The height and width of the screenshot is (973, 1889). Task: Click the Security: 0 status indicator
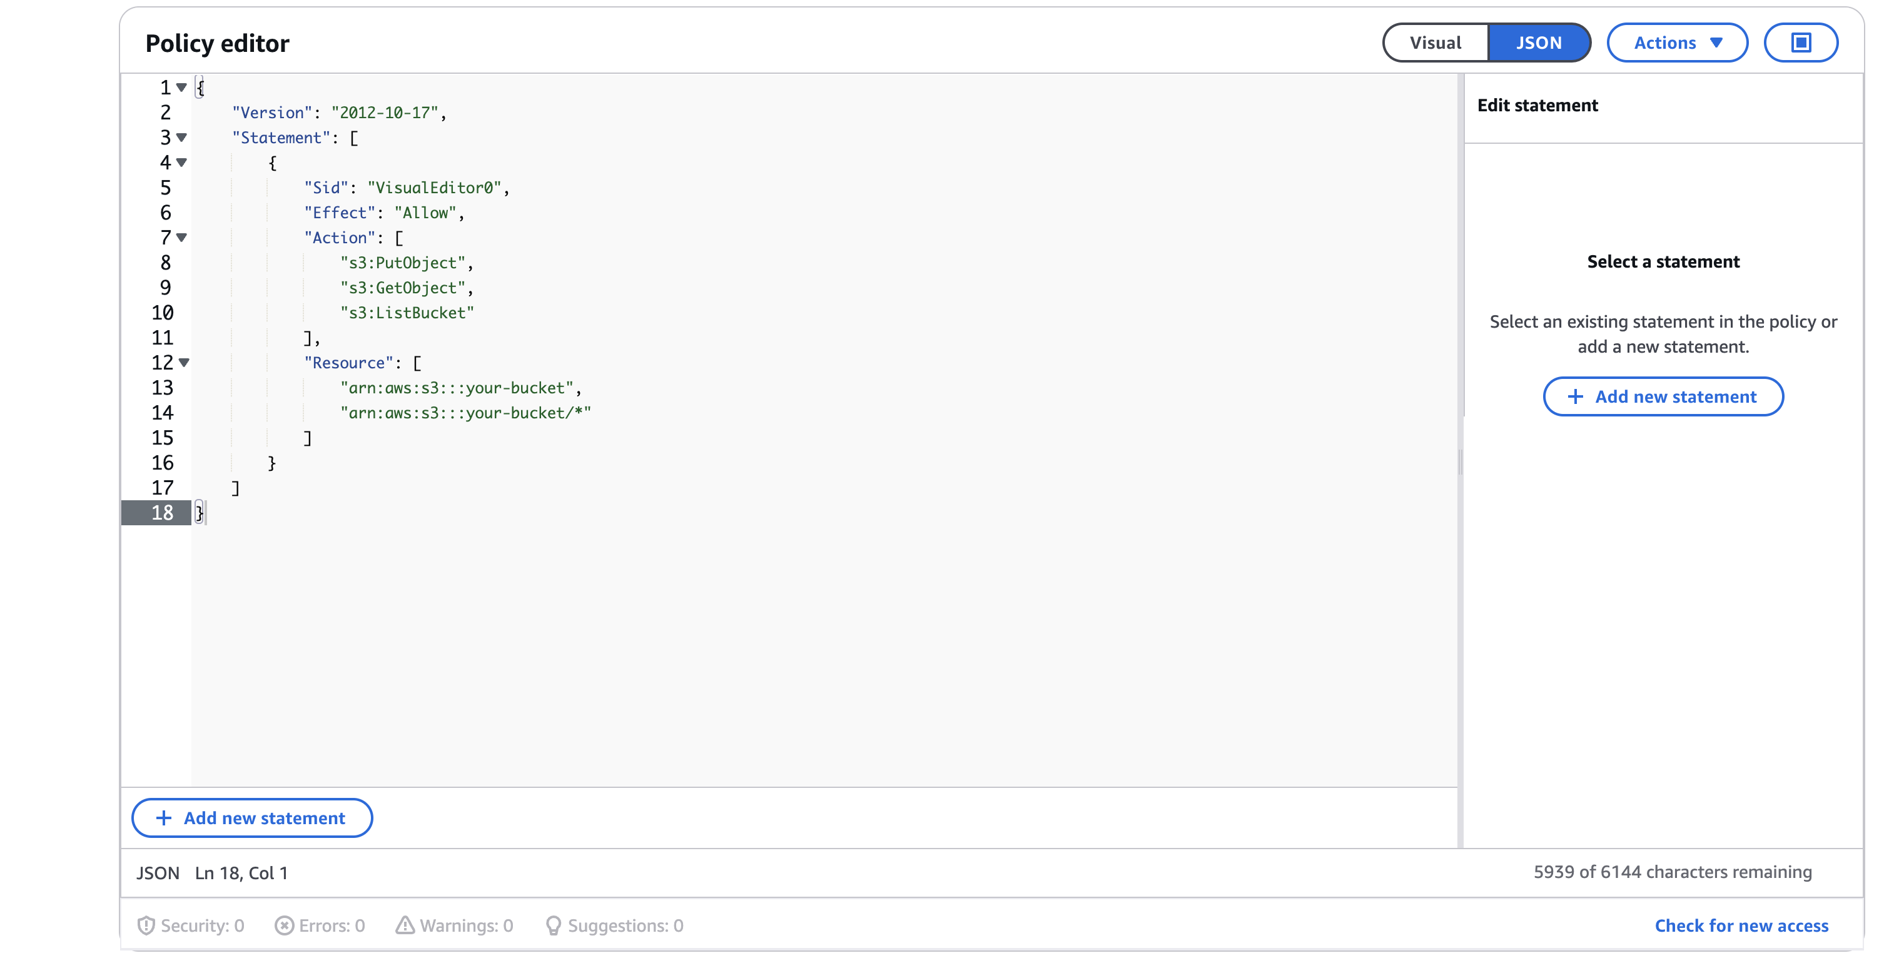tap(191, 925)
